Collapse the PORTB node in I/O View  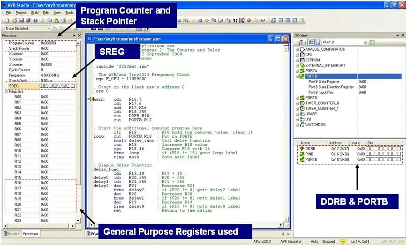pos(297,76)
